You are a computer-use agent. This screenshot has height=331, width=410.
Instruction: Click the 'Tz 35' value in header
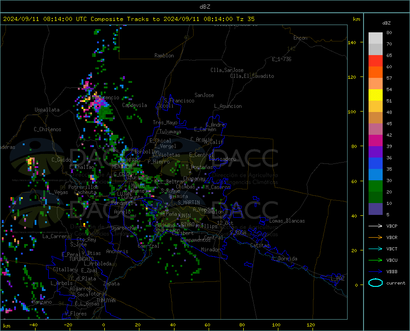(245, 19)
